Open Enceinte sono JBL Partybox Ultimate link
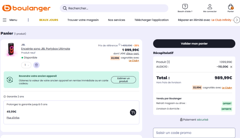240x138 pixels. [x=46, y=49]
